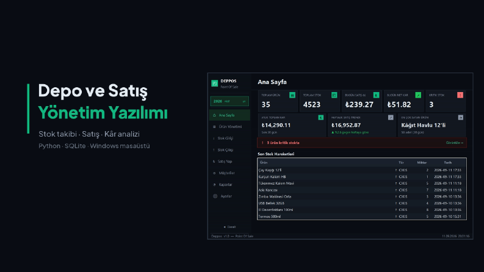Image resolution: width=484 pixels, height=272 pixels.
Task: Select the Kurşun Kalem HB row
Action: pos(362,177)
